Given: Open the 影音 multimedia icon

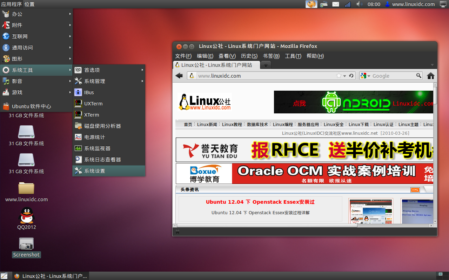Looking at the screenshot, I should pyautogui.click(x=6, y=81).
